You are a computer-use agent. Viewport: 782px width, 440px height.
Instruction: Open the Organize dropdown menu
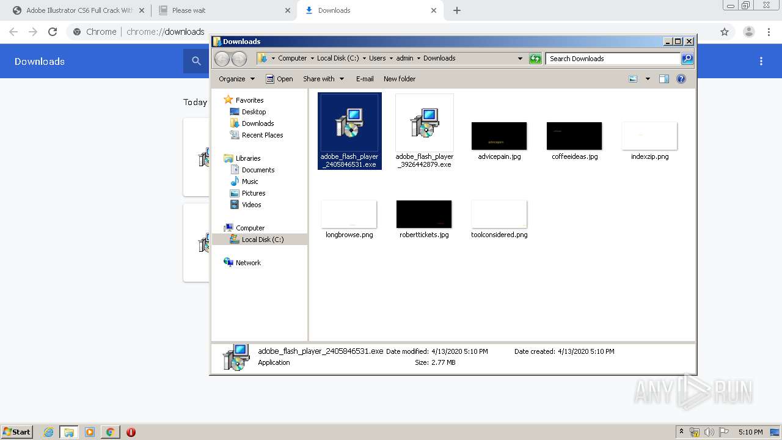[236, 79]
